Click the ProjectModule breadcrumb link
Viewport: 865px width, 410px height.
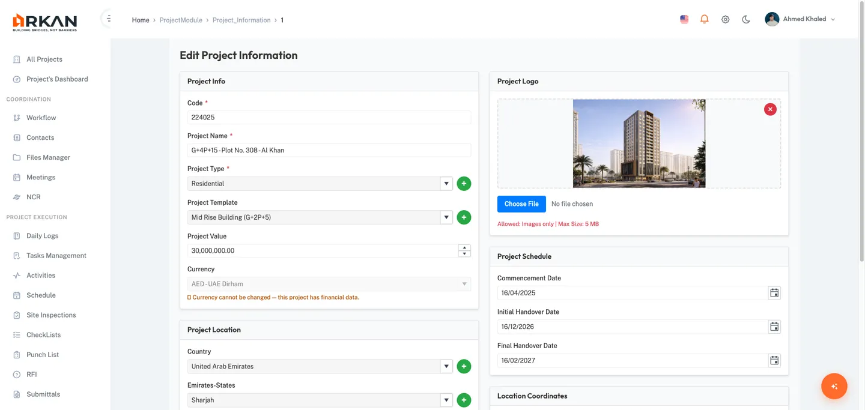click(181, 20)
